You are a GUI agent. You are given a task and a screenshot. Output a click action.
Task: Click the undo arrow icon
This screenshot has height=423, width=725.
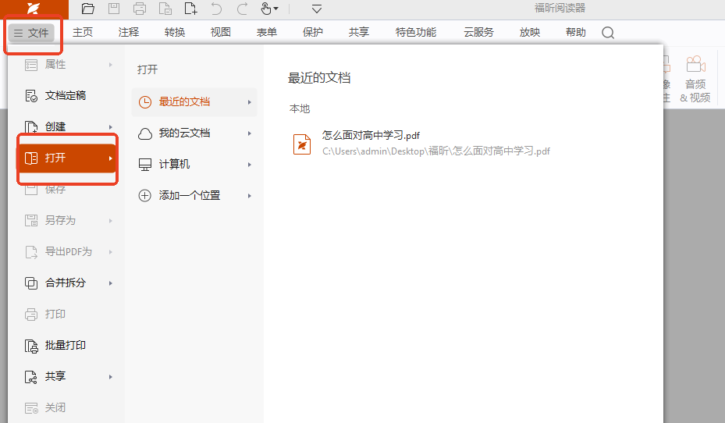(216, 9)
